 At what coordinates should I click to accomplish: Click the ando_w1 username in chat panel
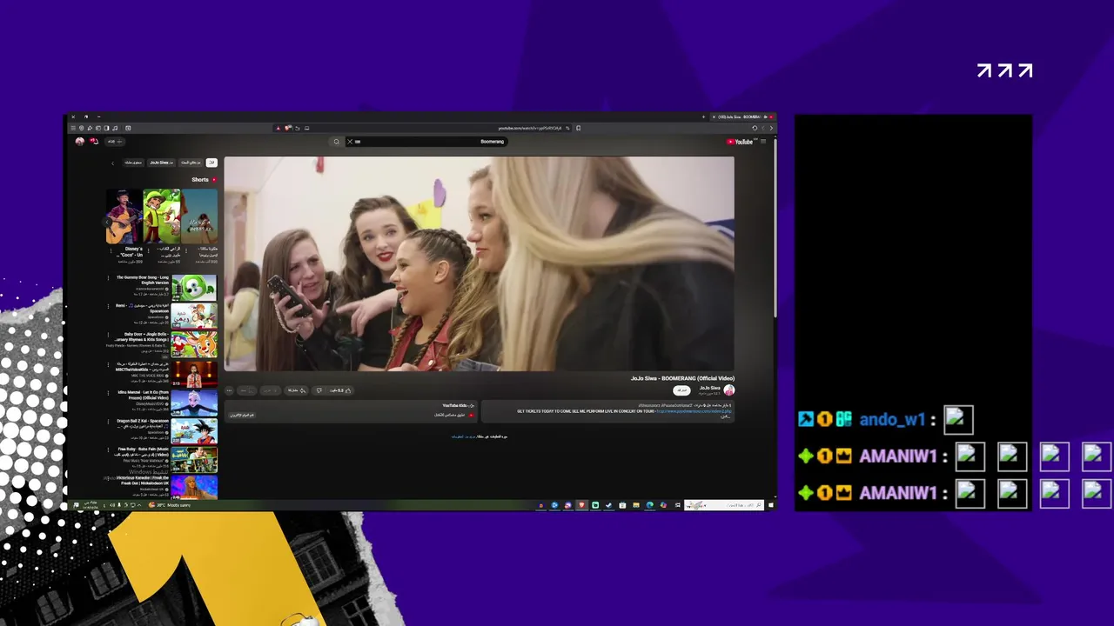[x=893, y=420]
